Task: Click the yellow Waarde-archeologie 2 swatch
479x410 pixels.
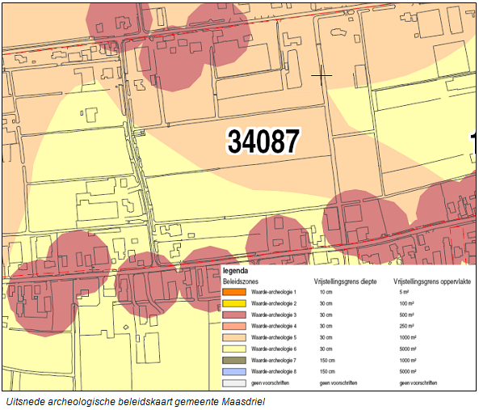Action: [234, 303]
